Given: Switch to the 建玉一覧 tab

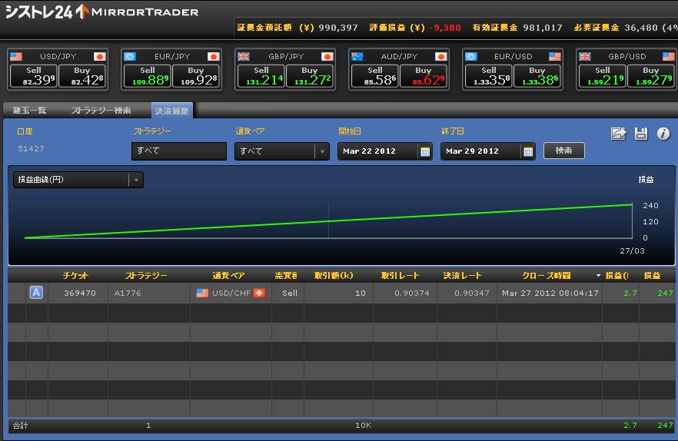Looking at the screenshot, I should pyautogui.click(x=31, y=111).
